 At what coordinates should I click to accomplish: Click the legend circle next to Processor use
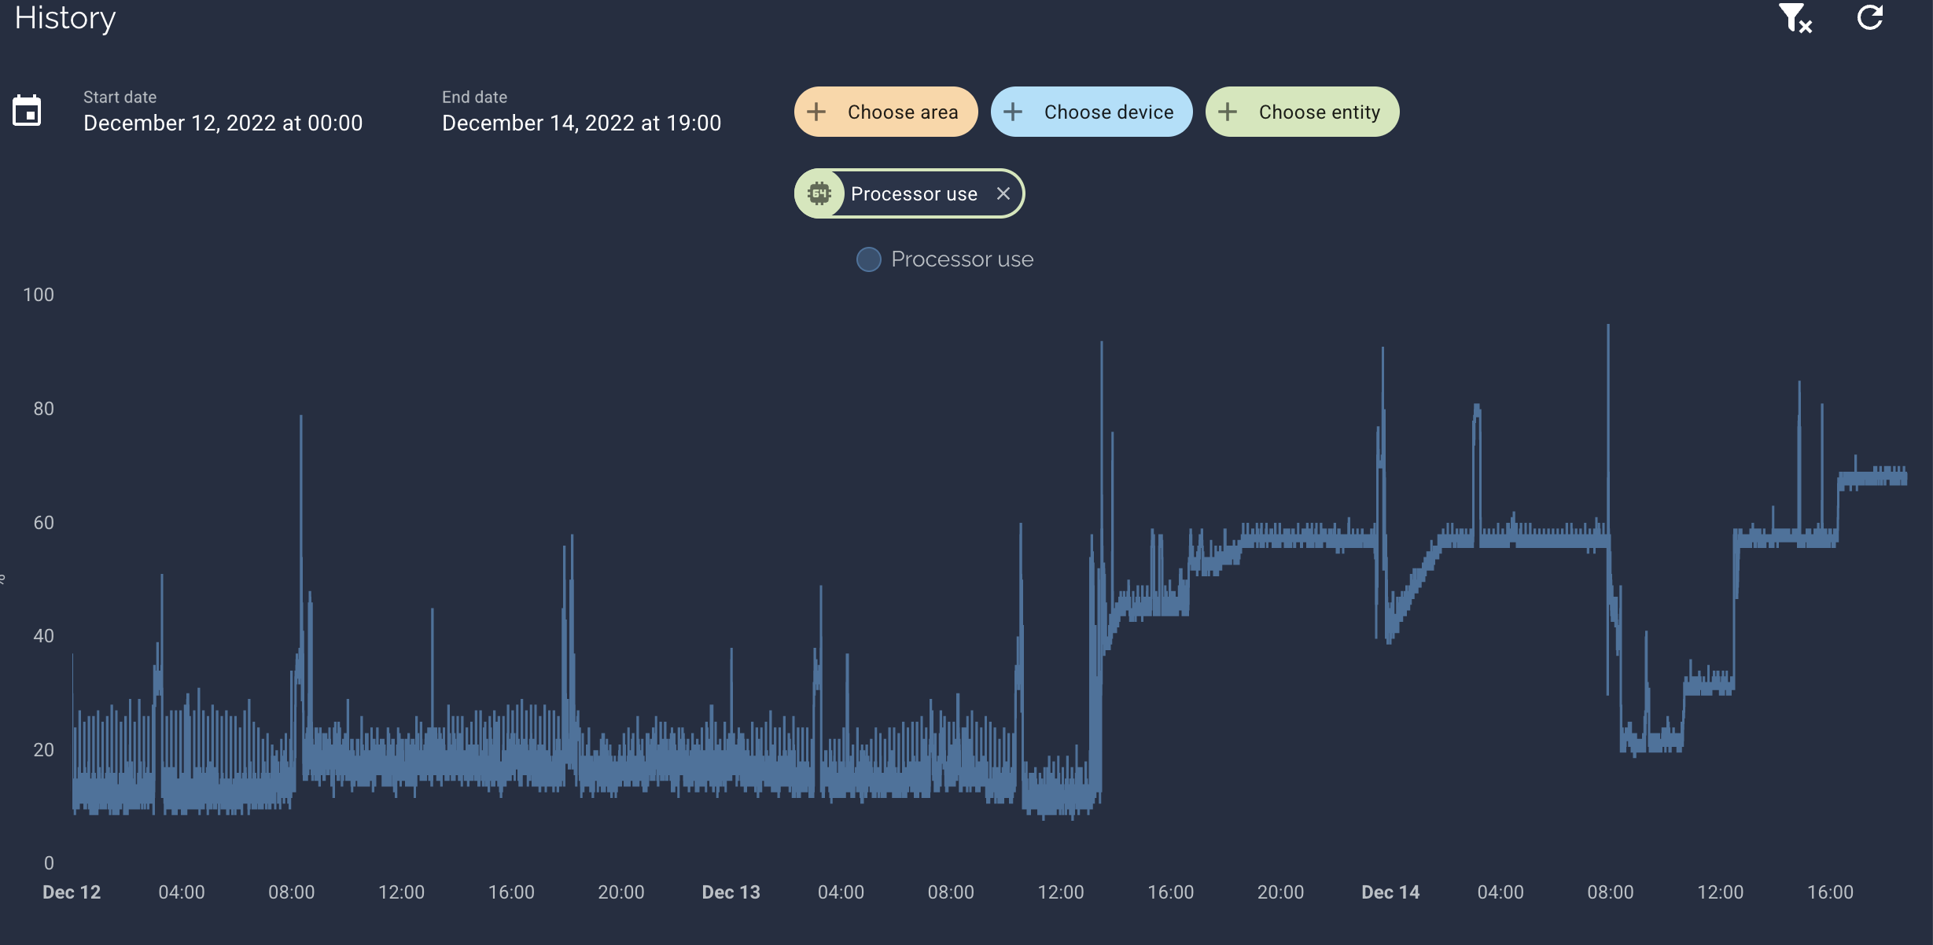pos(869,259)
